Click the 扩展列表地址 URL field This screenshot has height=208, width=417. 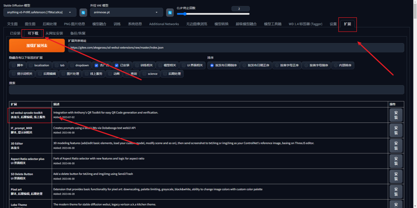pos(236,48)
